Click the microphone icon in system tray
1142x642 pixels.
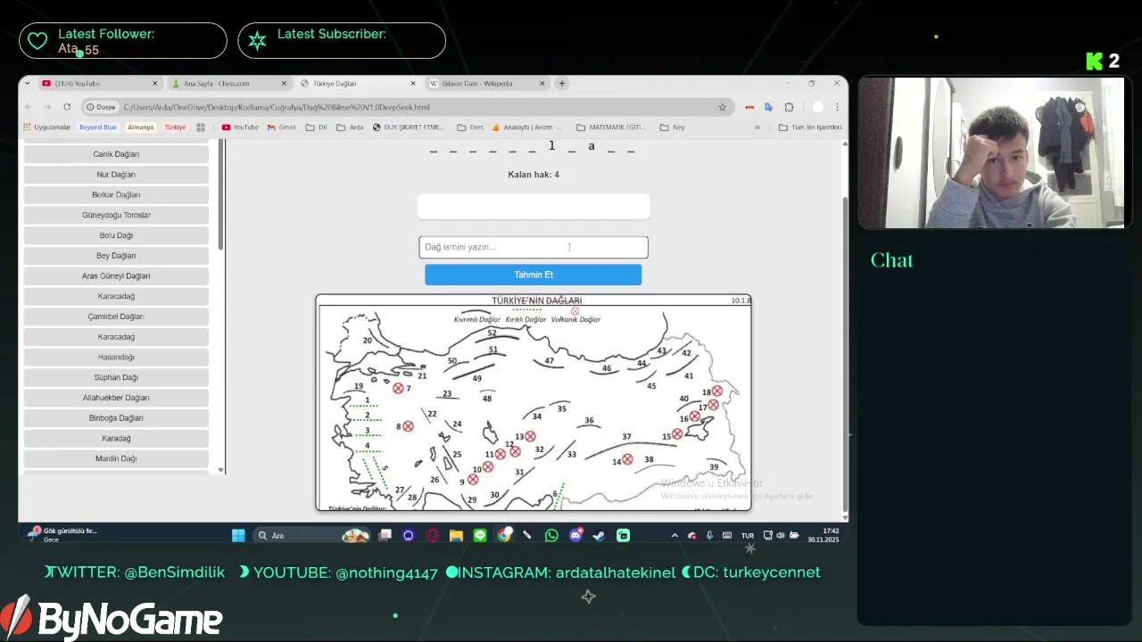click(x=709, y=535)
